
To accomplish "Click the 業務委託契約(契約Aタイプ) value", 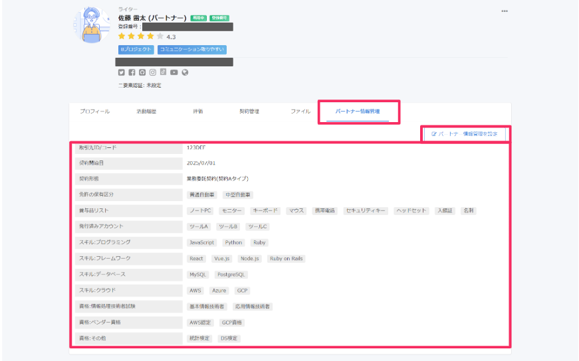I will 217,179.
